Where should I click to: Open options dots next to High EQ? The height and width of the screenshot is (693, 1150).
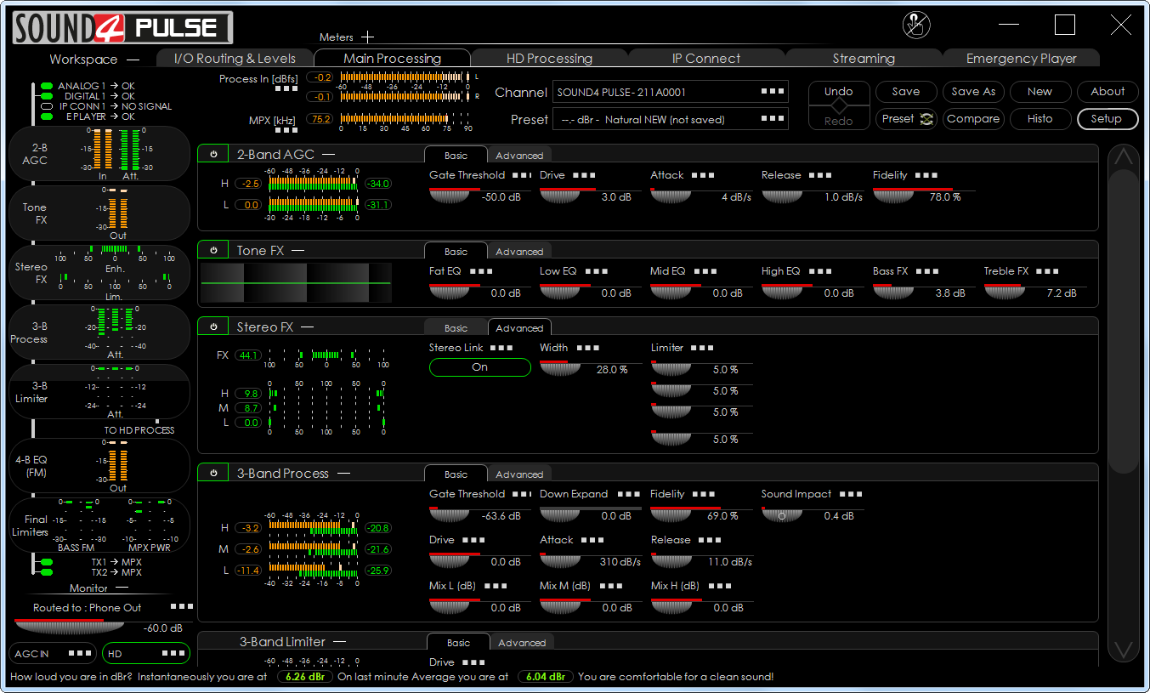(x=820, y=271)
